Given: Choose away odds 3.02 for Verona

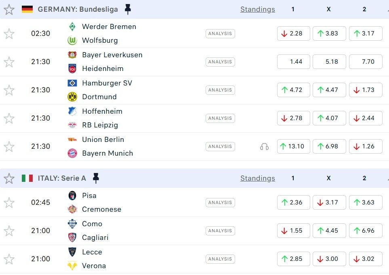Looking at the screenshot, I should (365, 259).
